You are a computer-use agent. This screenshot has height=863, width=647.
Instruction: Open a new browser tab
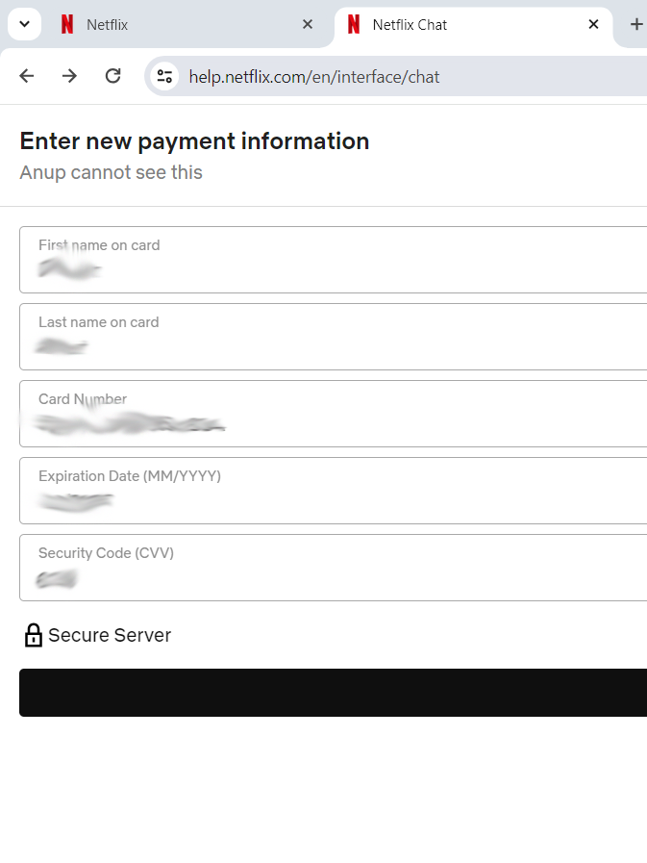pos(635,25)
